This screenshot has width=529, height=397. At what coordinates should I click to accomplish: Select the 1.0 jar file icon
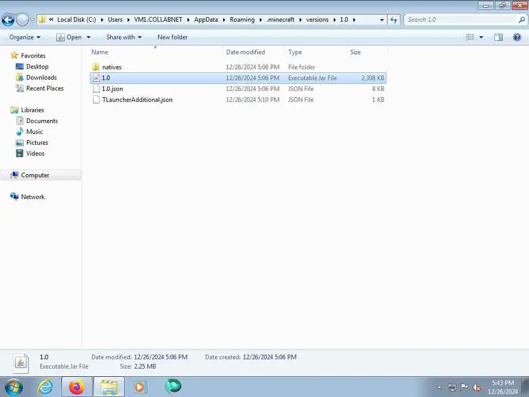96,78
